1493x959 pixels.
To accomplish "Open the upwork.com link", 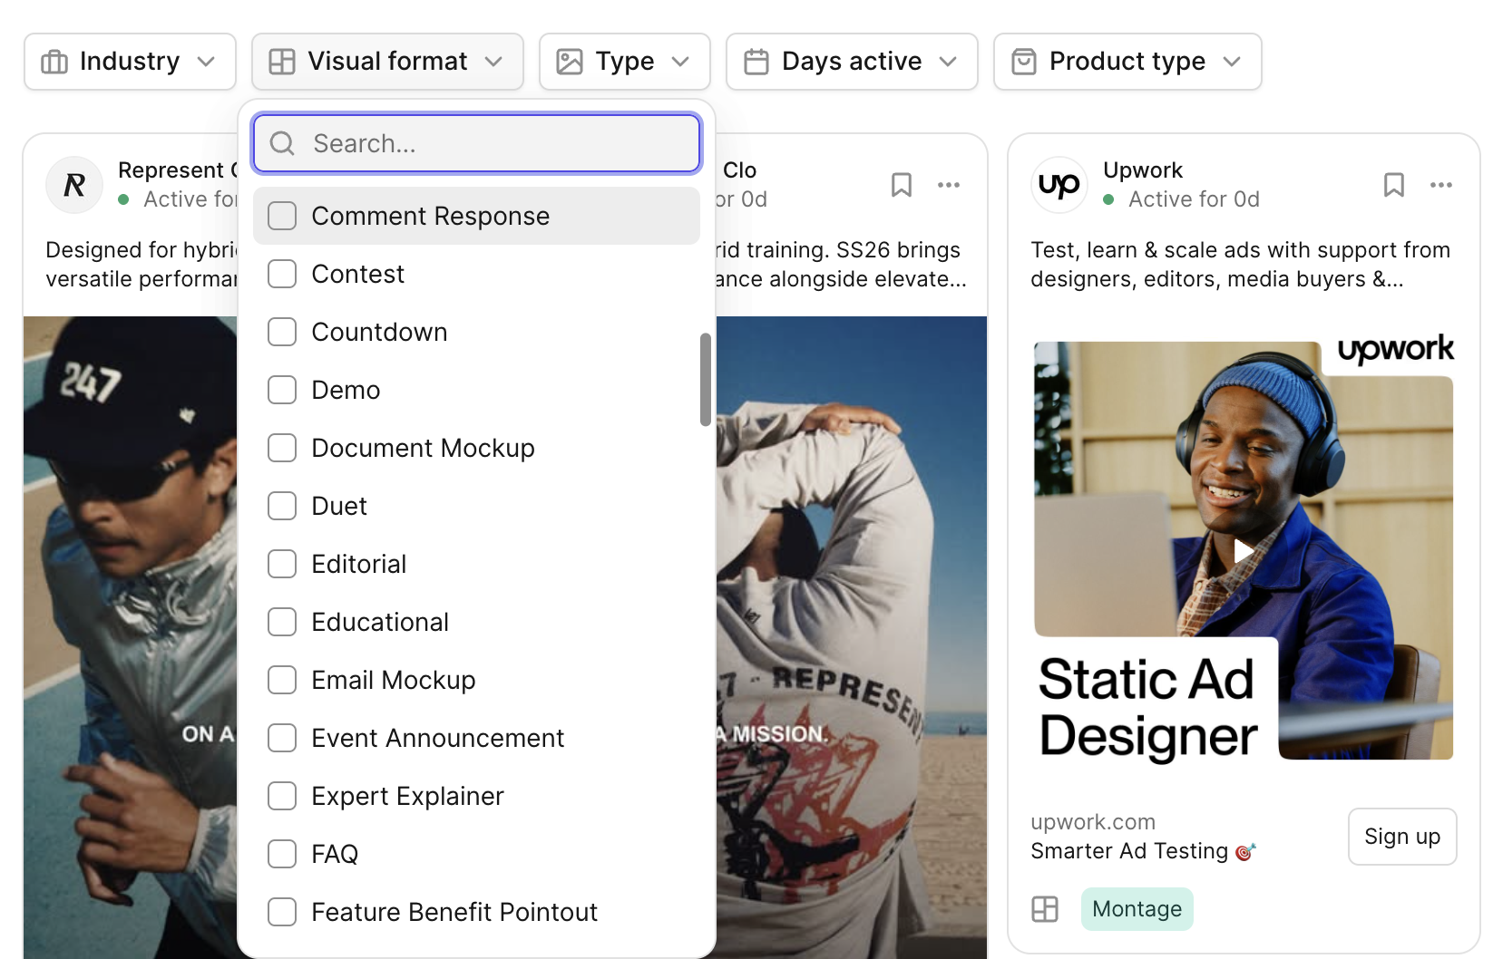I will pyautogui.click(x=1093, y=822).
